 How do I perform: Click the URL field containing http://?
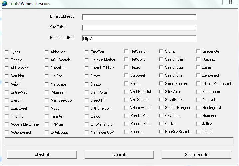(x=139, y=38)
